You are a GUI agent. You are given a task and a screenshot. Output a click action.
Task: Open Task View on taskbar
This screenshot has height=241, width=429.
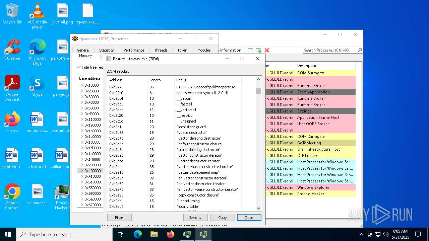[121, 234]
